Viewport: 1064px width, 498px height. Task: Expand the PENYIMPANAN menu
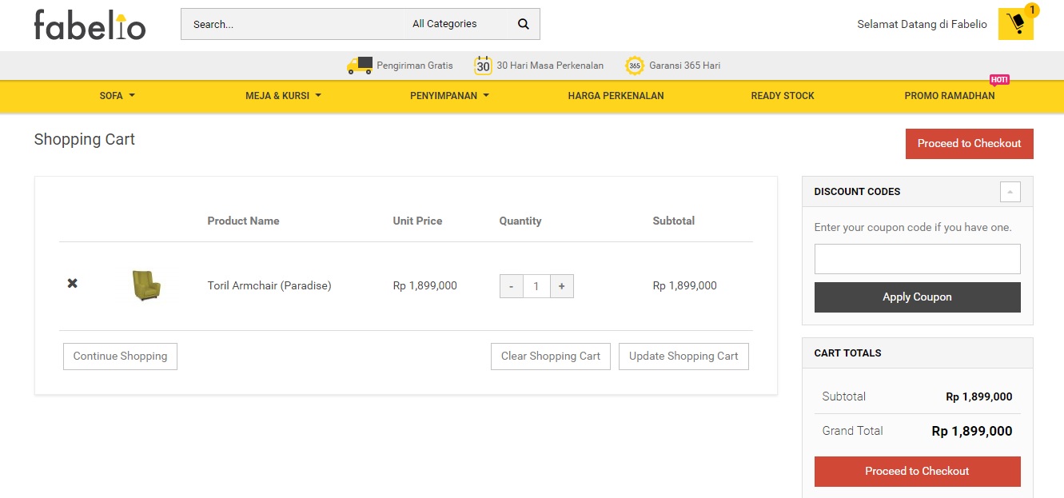pyautogui.click(x=449, y=96)
